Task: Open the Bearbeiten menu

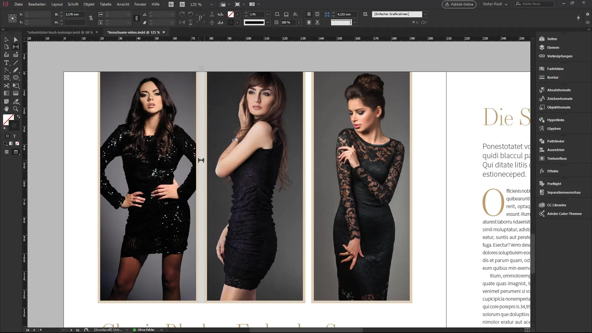Action: 37,4
